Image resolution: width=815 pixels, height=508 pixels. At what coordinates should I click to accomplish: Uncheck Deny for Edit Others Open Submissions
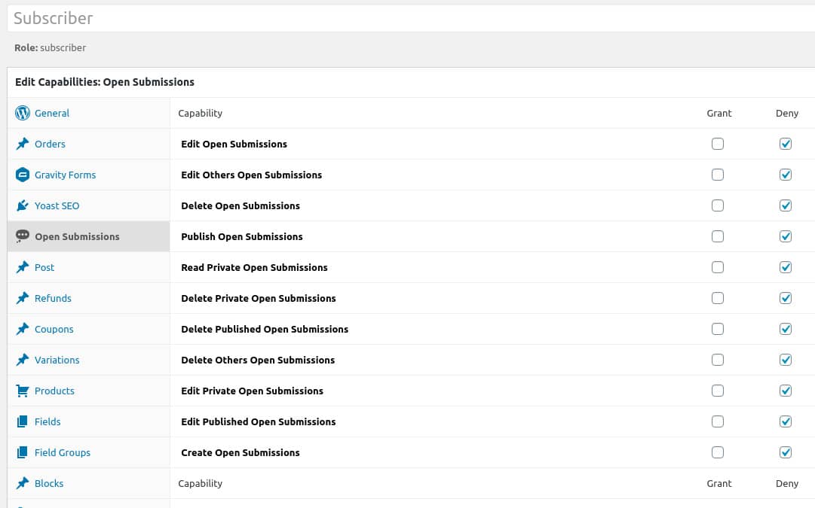coord(786,175)
